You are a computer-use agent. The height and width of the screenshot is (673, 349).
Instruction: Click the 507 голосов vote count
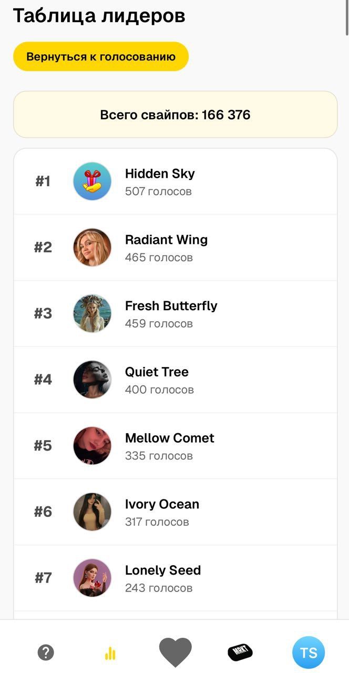coord(159,191)
